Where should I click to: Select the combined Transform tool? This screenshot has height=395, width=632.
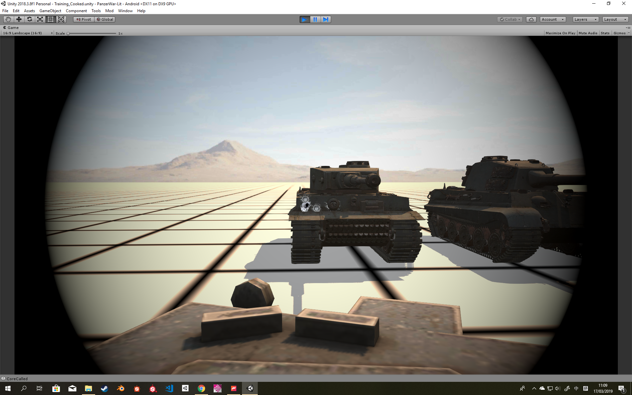(61, 19)
